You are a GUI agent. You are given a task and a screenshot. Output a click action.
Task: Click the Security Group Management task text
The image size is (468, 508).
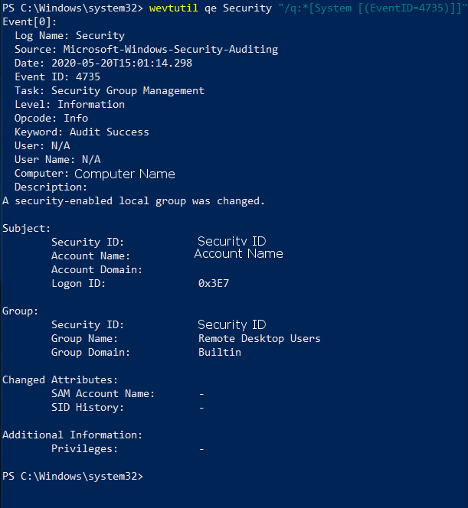click(x=128, y=91)
